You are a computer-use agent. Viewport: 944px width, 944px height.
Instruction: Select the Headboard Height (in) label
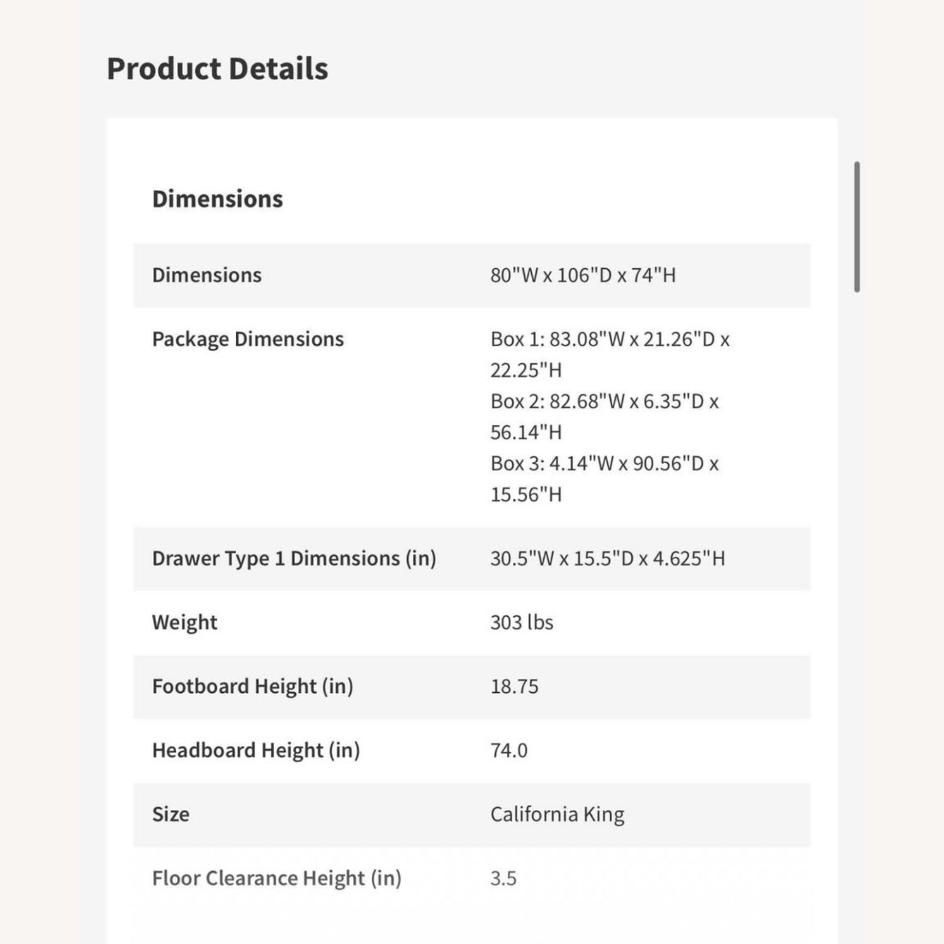tap(256, 750)
